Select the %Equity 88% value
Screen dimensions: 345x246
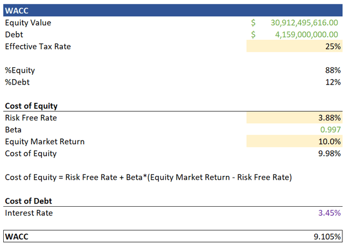coord(333,71)
